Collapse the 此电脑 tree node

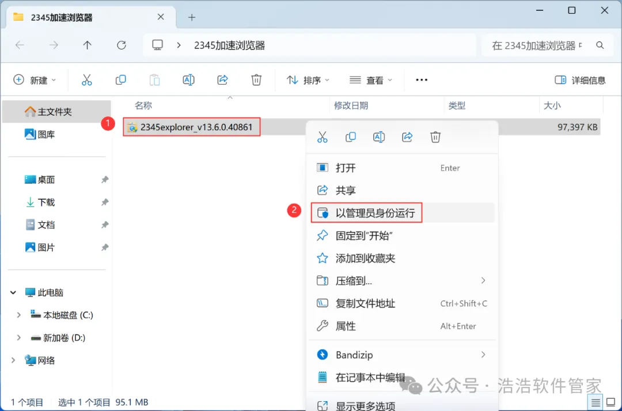(x=13, y=292)
